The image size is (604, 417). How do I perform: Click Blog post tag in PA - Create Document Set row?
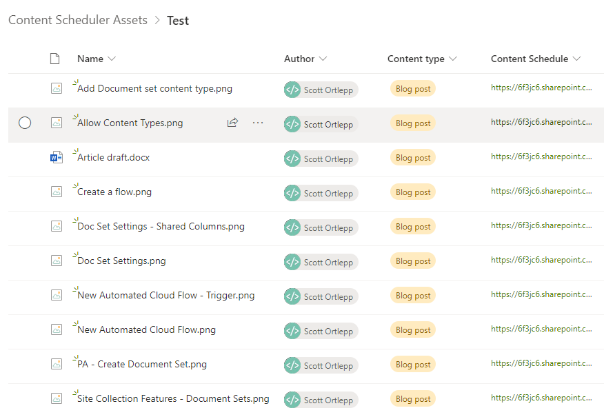(x=413, y=365)
